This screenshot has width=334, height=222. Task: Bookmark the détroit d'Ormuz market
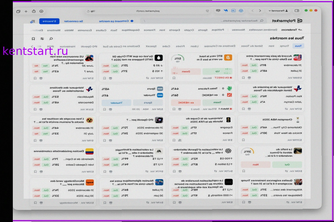point(243,171)
